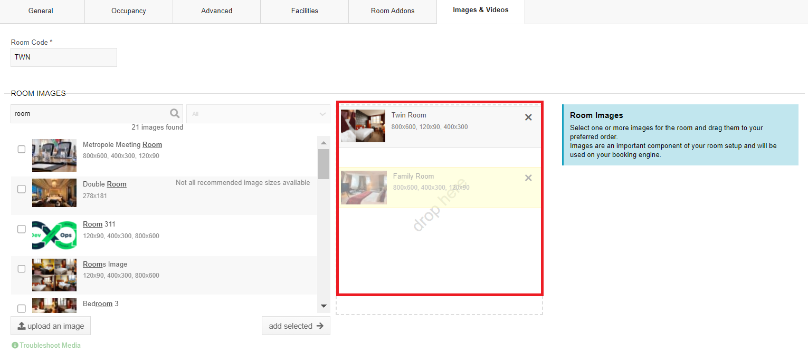Remove the Family Room image

pos(528,178)
